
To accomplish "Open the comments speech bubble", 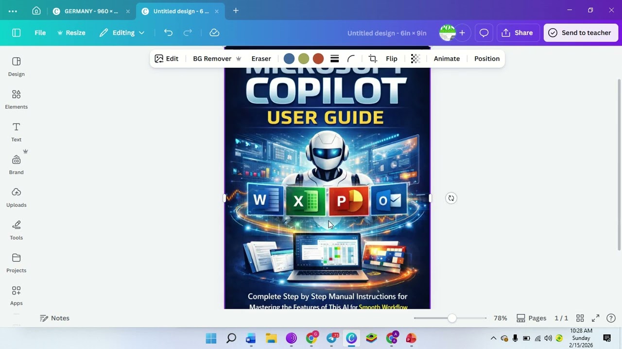I will pyautogui.click(x=484, y=32).
